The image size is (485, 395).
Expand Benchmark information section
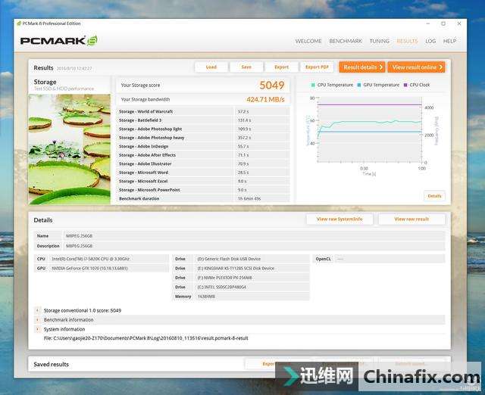pos(38,319)
